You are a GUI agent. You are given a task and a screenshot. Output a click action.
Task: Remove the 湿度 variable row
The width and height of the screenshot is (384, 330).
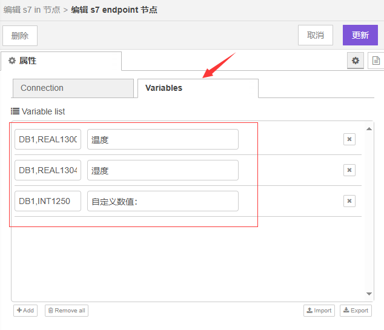tap(349, 170)
